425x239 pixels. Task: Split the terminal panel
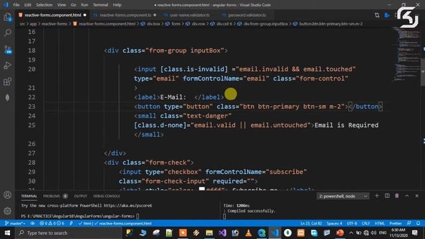387,196
